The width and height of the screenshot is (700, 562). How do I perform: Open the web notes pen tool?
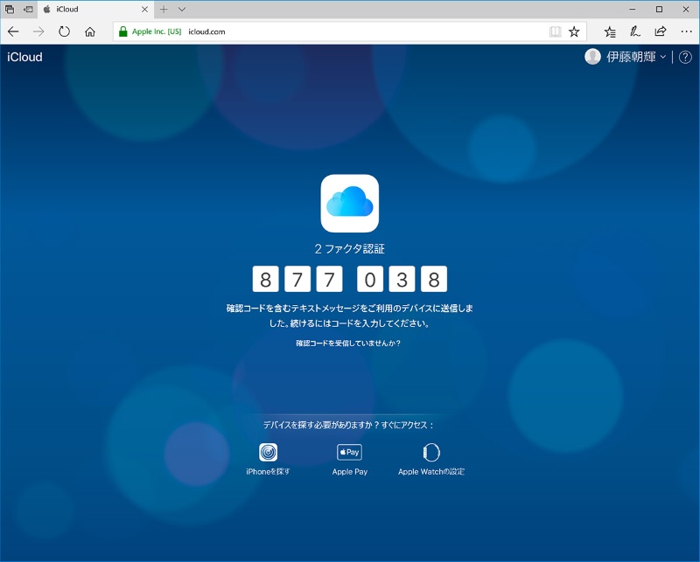[x=635, y=31]
